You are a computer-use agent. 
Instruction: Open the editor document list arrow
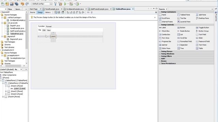(x=154, y=8)
